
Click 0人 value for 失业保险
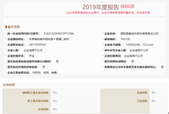pyautogui.click(x=154, y=93)
